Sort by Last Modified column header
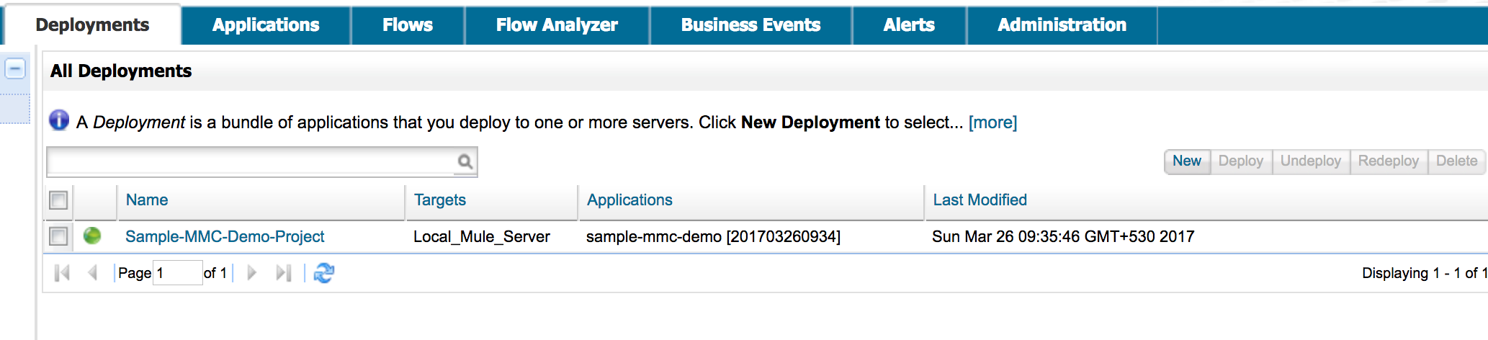Screen dimensions: 1488x340 click(x=980, y=200)
